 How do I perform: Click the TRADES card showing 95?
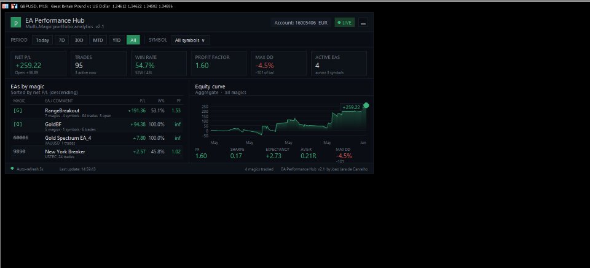click(x=98, y=64)
